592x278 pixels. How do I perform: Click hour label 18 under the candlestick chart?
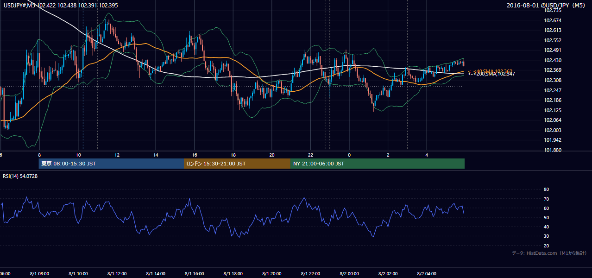coord(233,155)
